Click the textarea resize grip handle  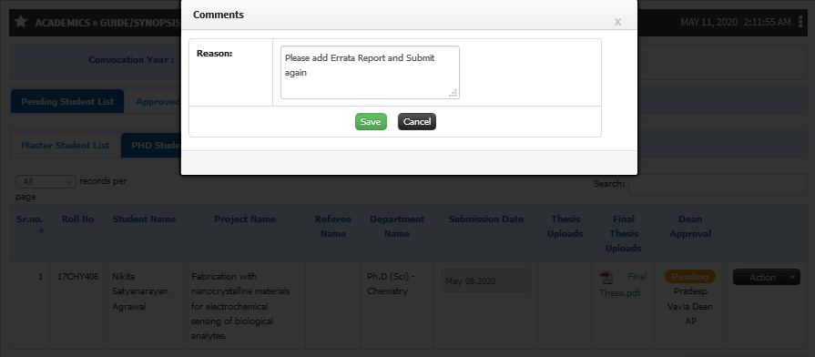tap(453, 93)
